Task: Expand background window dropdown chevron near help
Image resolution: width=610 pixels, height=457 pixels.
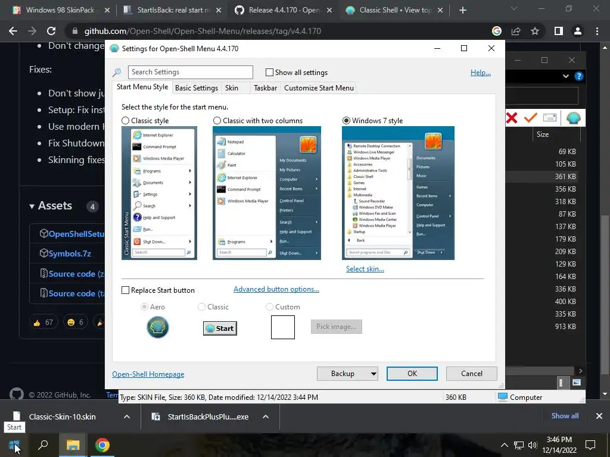Action: [566, 76]
